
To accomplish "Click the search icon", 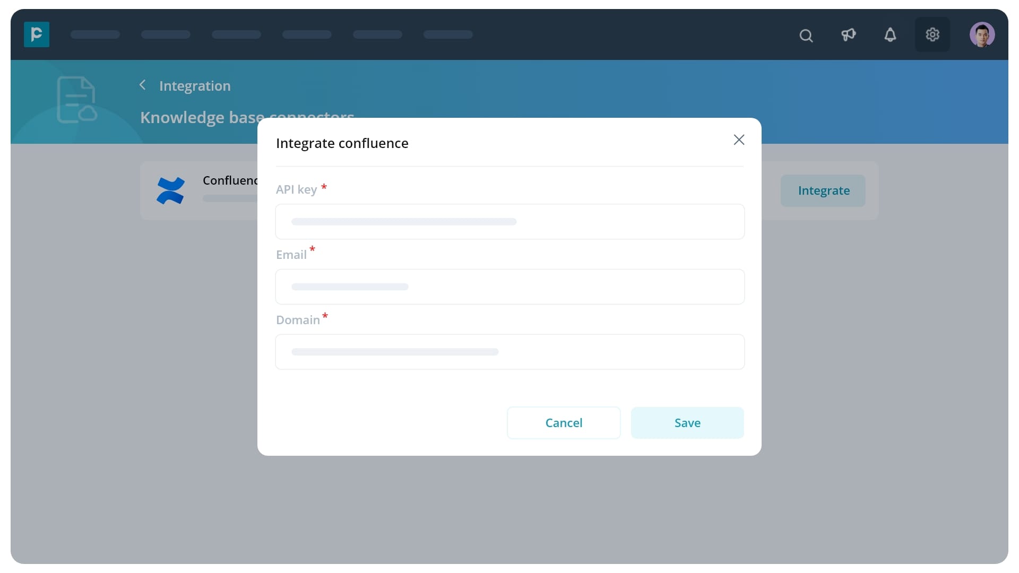I will (x=806, y=35).
